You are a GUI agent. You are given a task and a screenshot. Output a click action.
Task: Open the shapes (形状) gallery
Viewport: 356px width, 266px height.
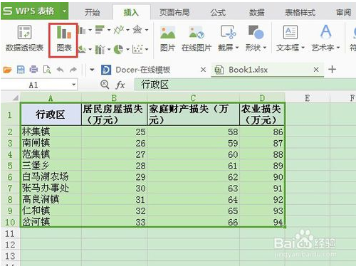(256, 39)
